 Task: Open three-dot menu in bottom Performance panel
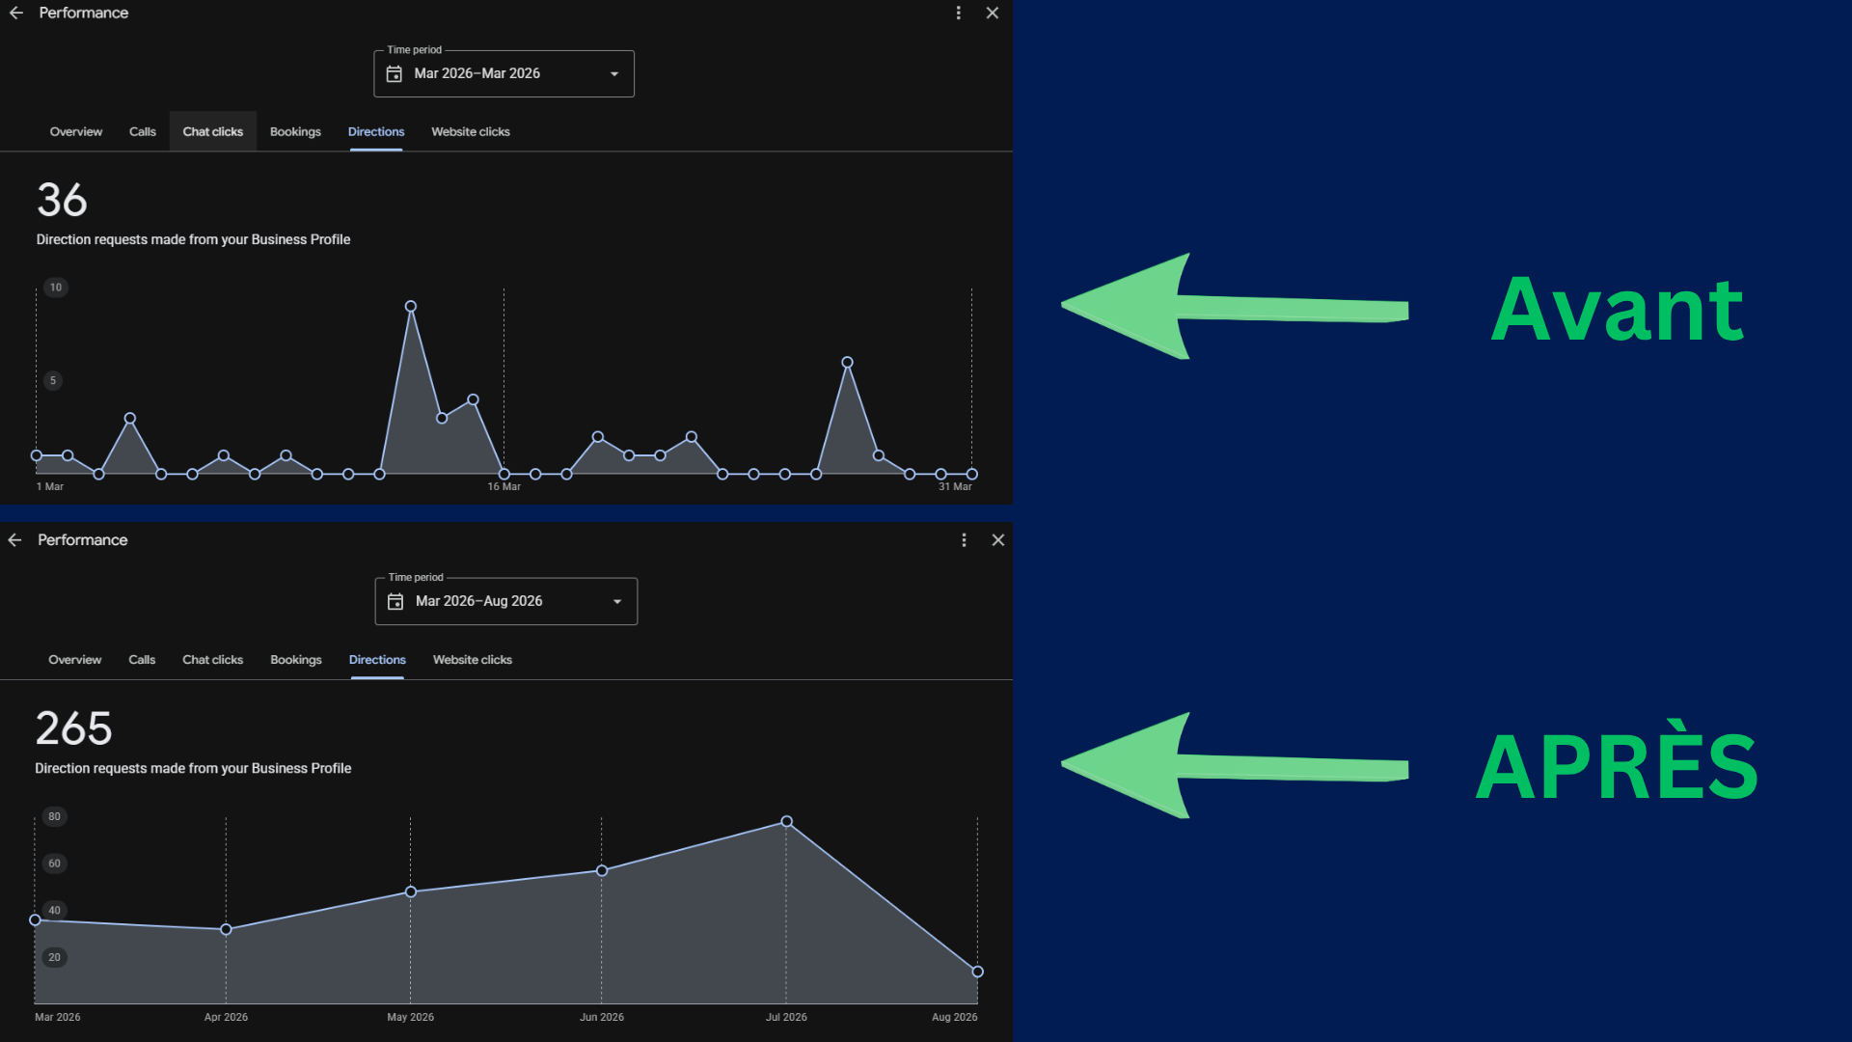click(964, 540)
